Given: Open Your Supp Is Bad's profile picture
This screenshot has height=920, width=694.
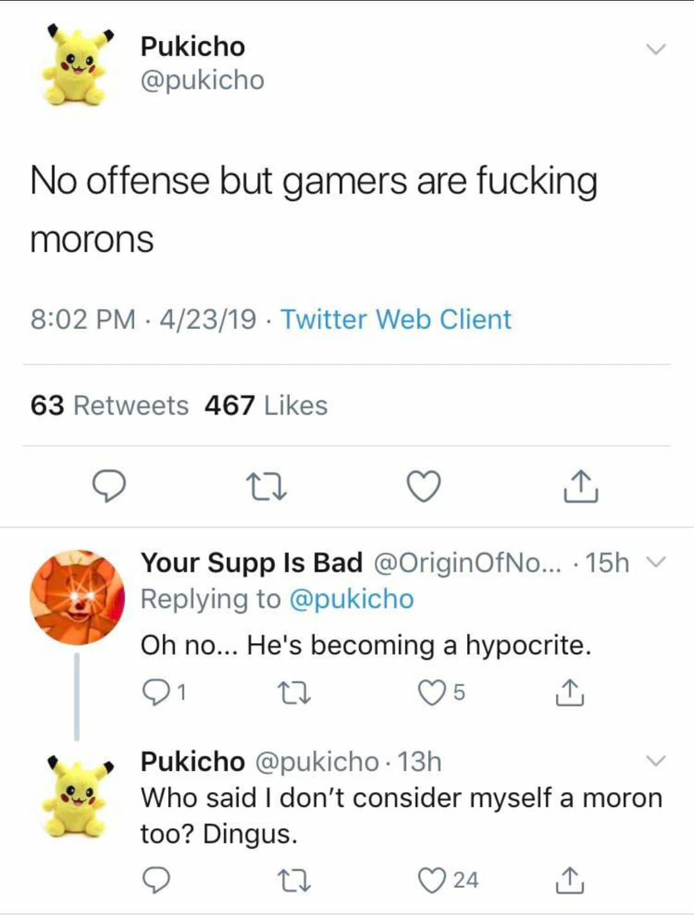Looking at the screenshot, I should (77, 597).
